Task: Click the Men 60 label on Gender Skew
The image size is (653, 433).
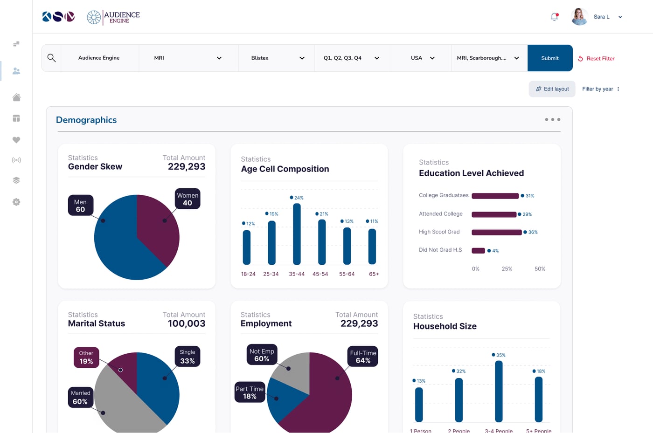Action: 81,206
